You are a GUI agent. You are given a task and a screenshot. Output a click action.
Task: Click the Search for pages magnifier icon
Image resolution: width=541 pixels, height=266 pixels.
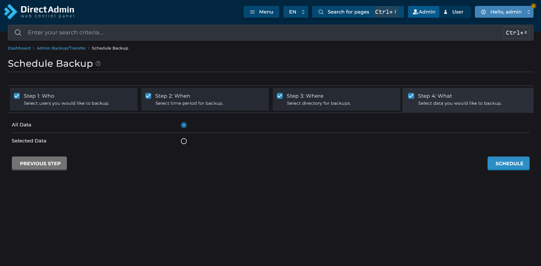[x=321, y=12]
